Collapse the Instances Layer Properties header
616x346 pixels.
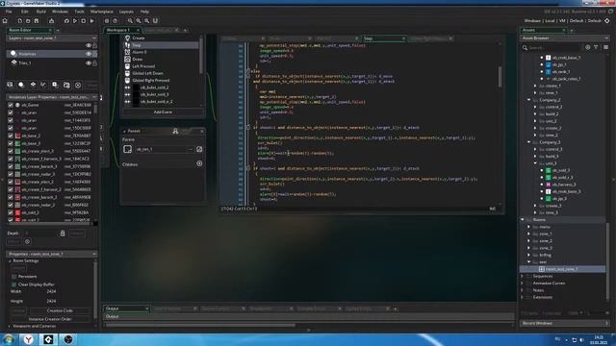pyautogui.click(x=94, y=97)
